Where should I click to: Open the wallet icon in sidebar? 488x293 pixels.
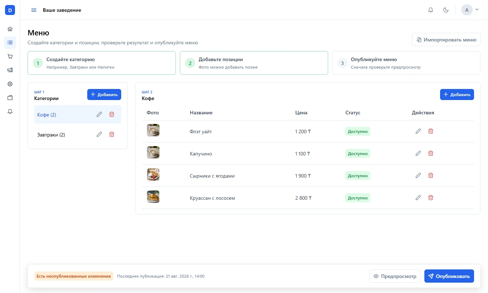pos(10,98)
